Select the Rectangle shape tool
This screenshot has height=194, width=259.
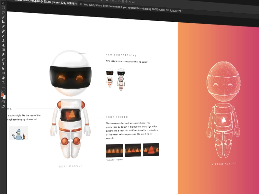(3, 73)
